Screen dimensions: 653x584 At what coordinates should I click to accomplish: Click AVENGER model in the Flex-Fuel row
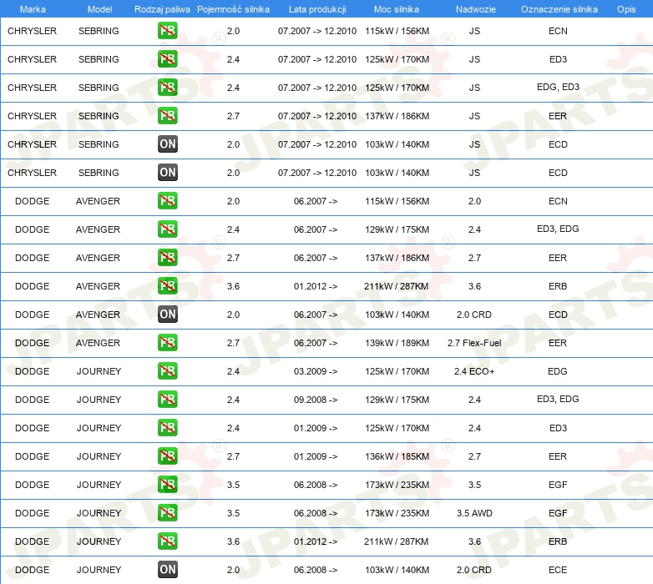pos(98,343)
